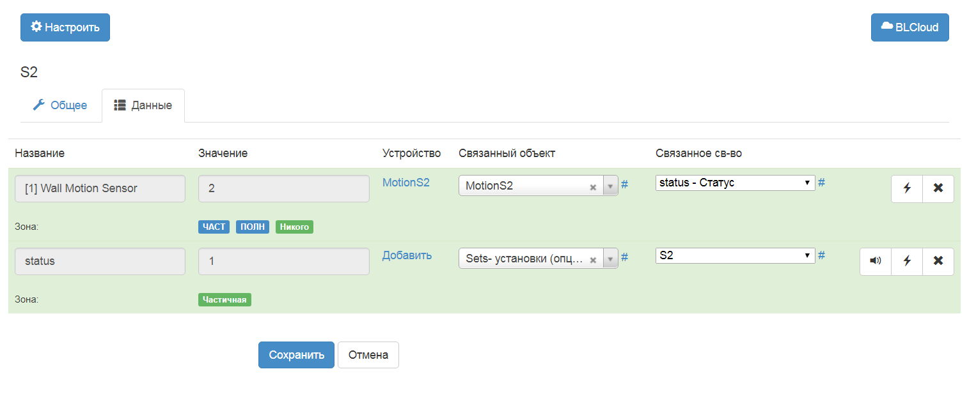Viewport: 976px width, 406px height.
Task: Open the S2 linked property dropdown
Action: (x=735, y=256)
